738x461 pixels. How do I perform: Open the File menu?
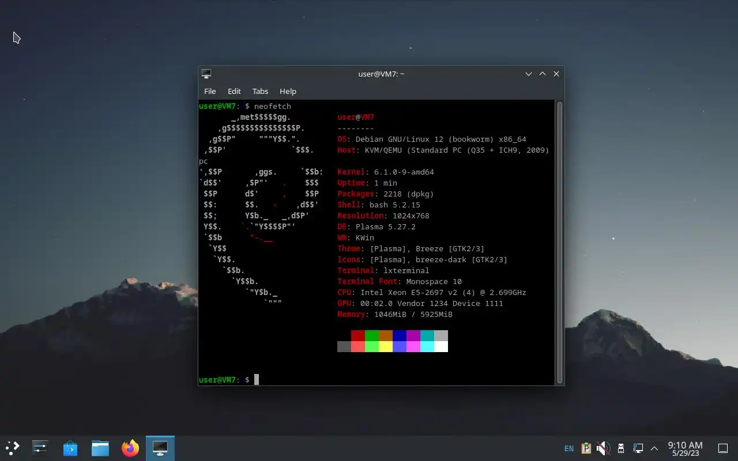point(210,91)
